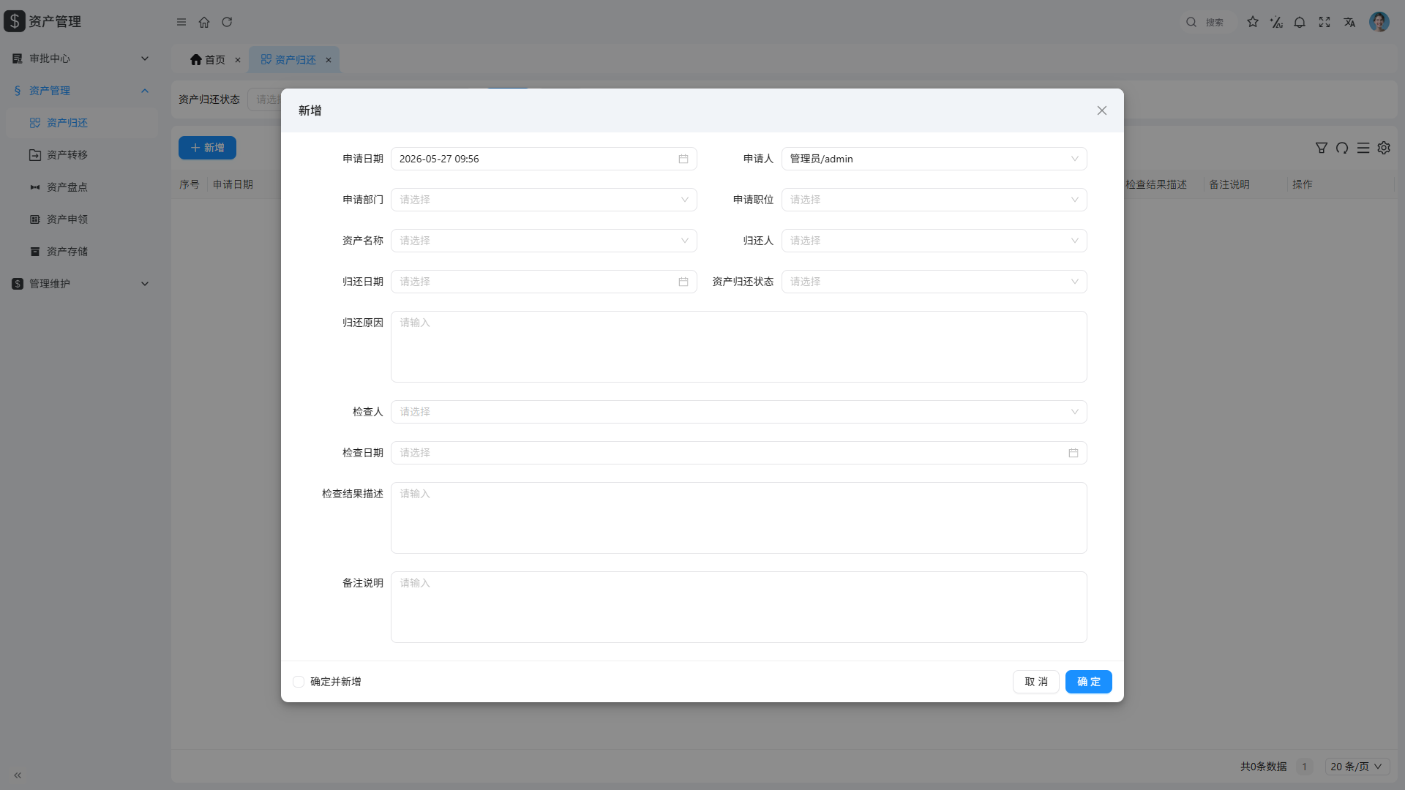Screen dimensions: 1405x790
Task: Open the 20 条/页 page size dropdown
Action: (1357, 767)
